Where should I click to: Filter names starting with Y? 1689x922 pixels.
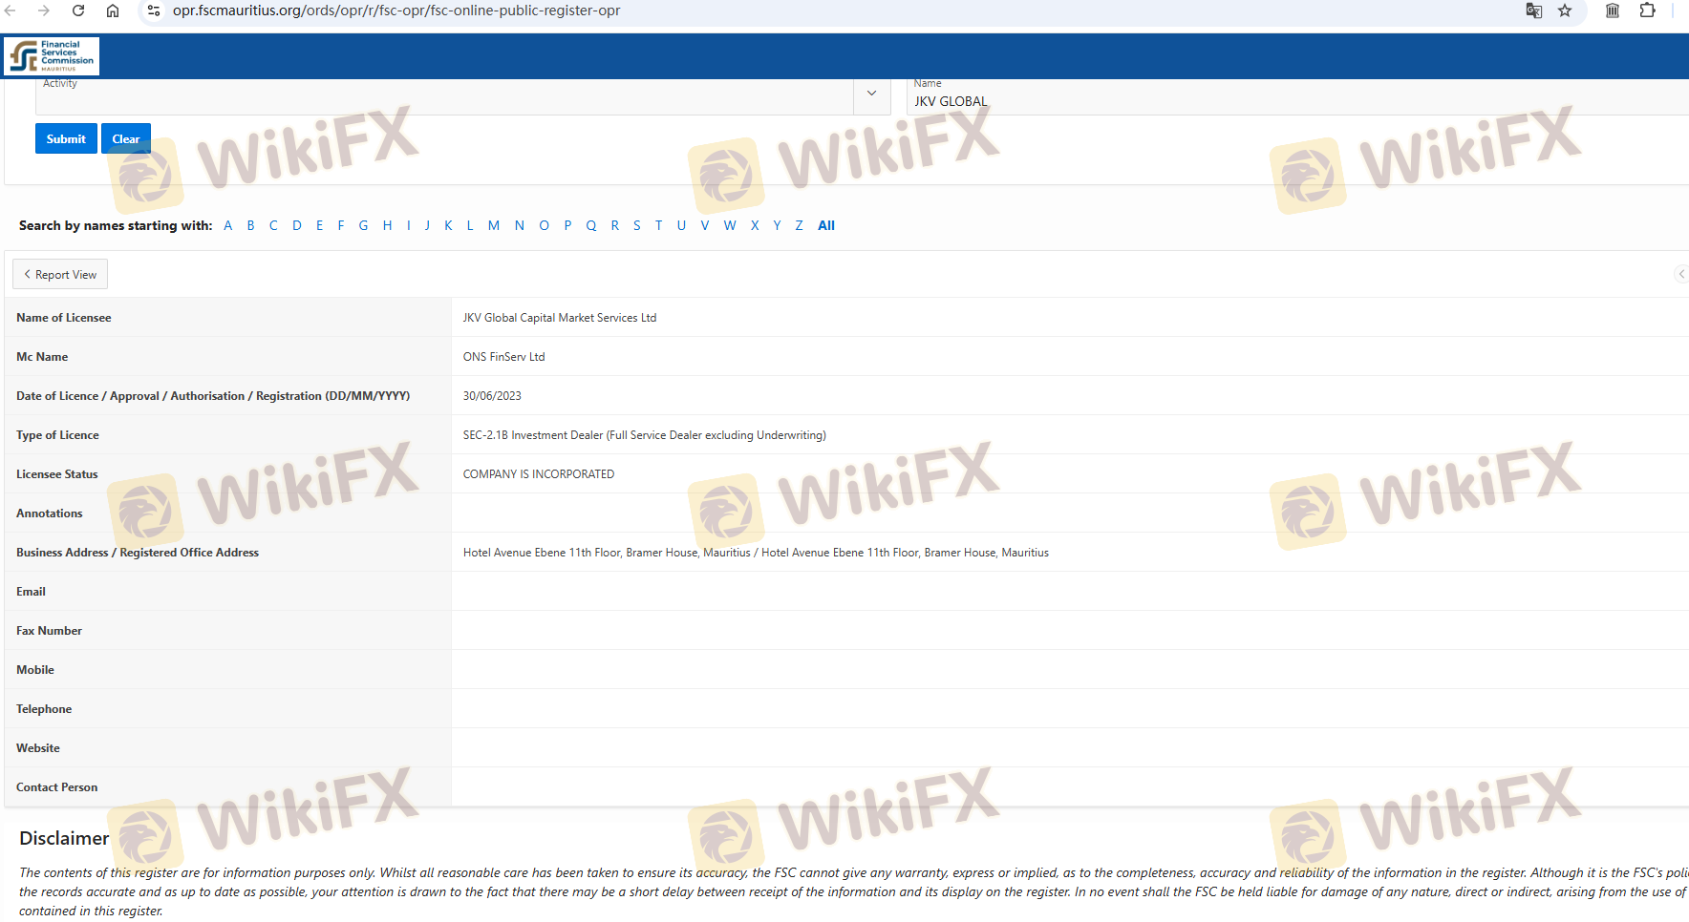777,225
